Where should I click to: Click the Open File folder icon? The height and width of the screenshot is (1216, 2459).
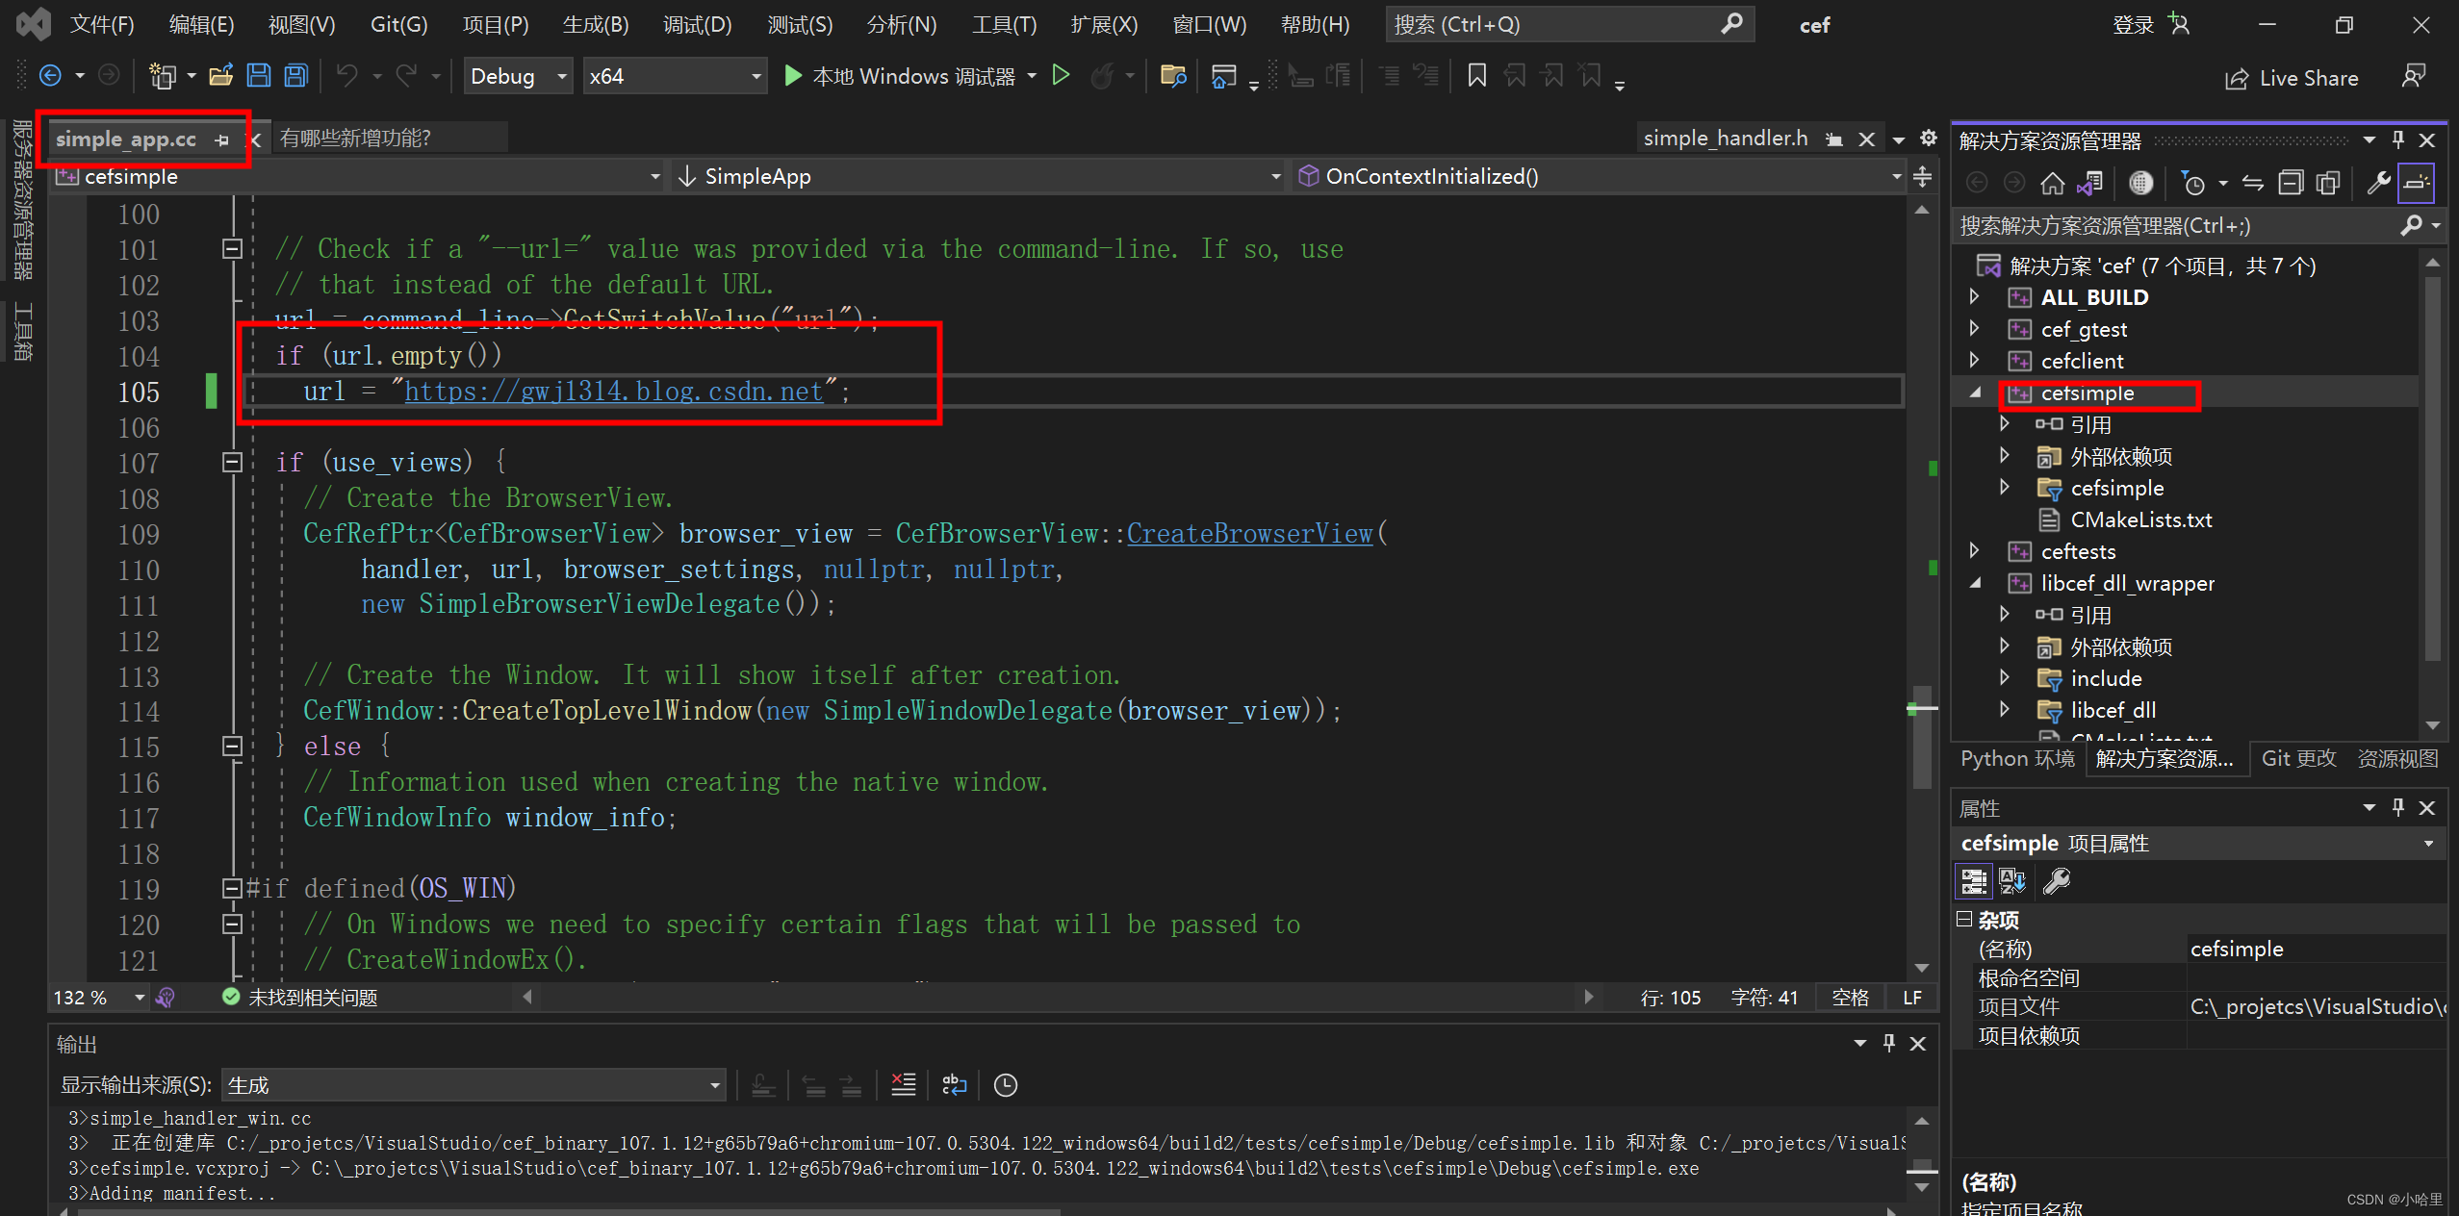click(221, 75)
